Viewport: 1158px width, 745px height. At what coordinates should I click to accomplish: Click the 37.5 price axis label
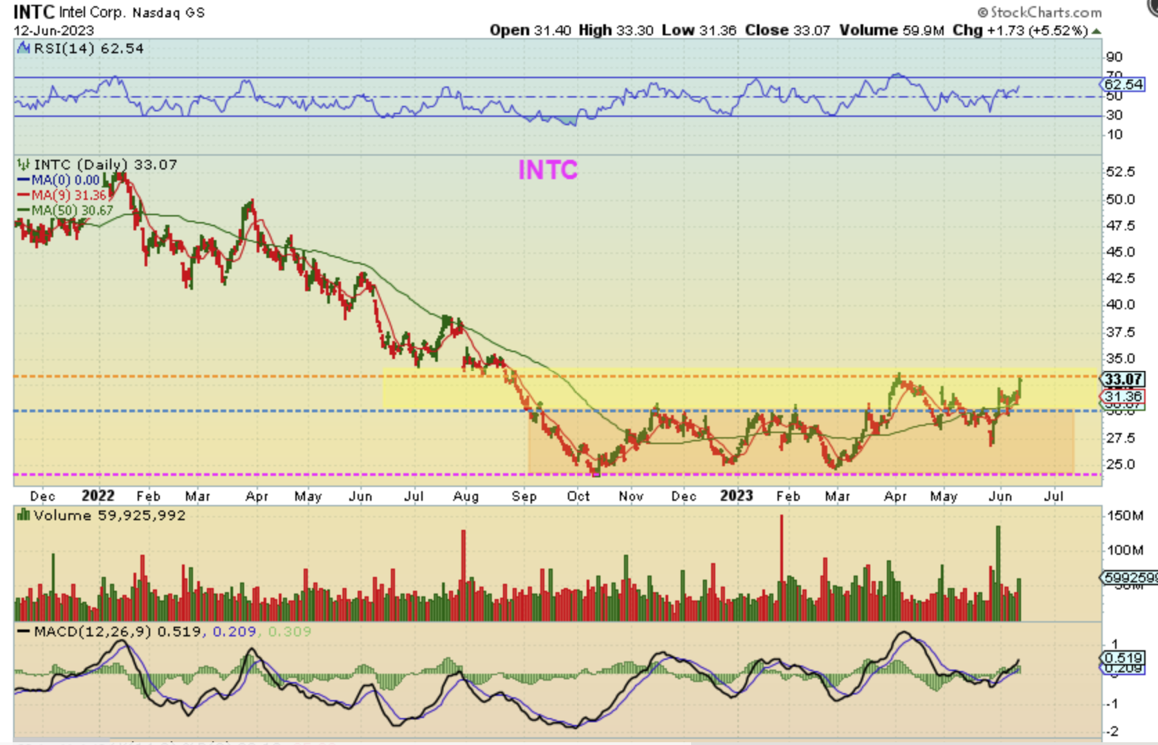(x=1121, y=332)
